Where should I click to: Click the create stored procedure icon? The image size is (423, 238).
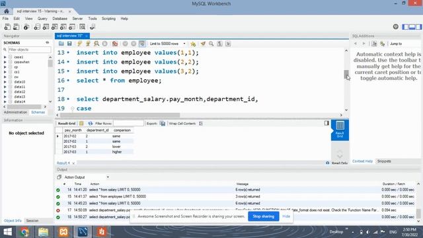click(63, 26)
